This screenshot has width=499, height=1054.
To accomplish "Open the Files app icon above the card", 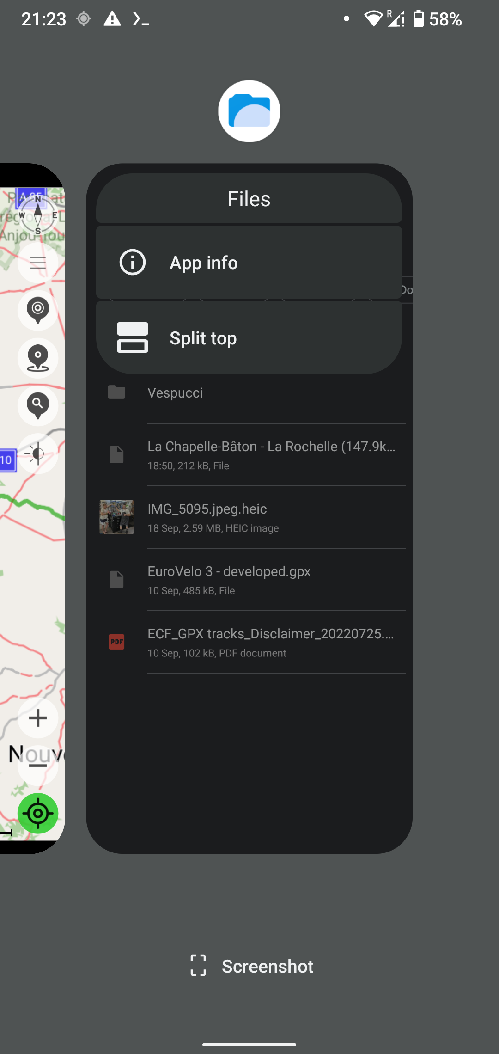I will [x=249, y=111].
